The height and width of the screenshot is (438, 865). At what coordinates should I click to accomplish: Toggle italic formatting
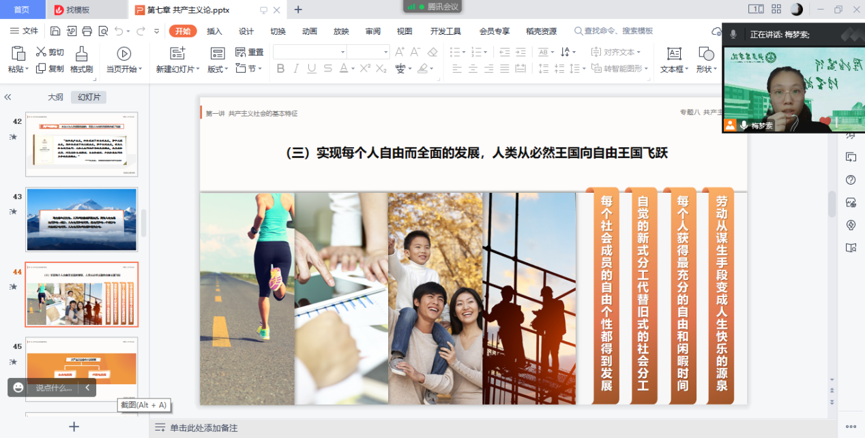pyautogui.click(x=296, y=68)
